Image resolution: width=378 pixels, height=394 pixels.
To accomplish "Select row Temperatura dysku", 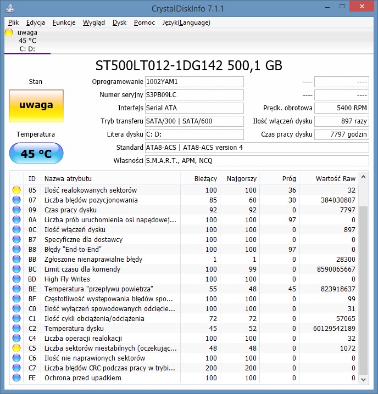I will [184, 328].
